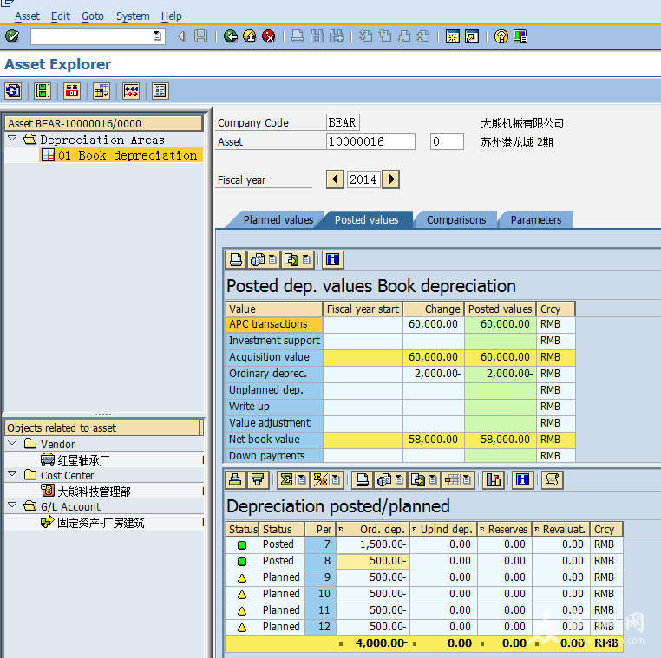This screenshot has height=658, width=661.
Task: Click the yellow Exit up-arrow icon
Action: click(250, 36)
